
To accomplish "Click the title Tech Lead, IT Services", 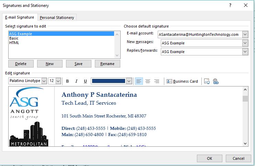I will coord(89,103).
